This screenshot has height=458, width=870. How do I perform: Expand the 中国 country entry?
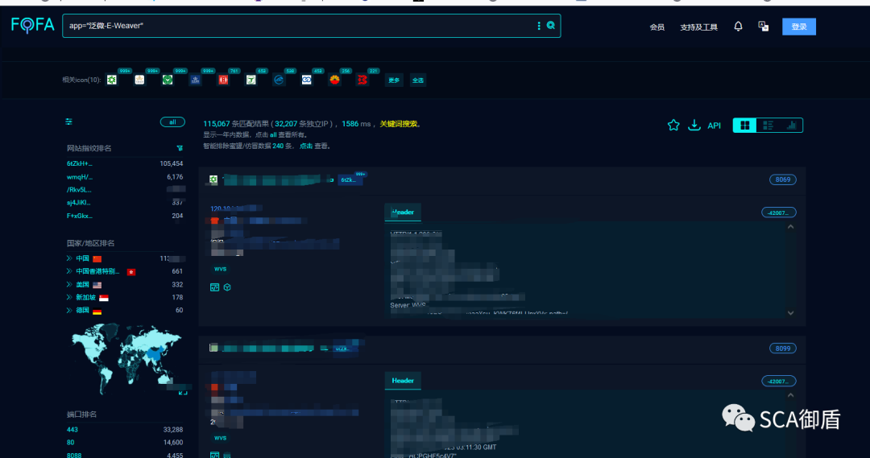[69, 258]
